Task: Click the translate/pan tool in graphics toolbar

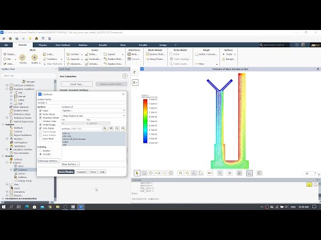Action: [x=150, y=173]
